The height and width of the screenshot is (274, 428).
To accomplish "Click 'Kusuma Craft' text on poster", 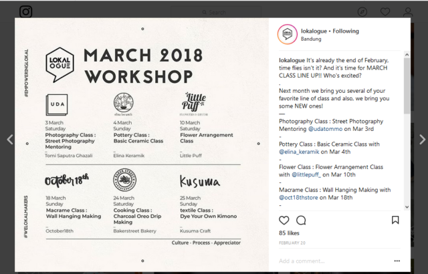I will [195, 231].
